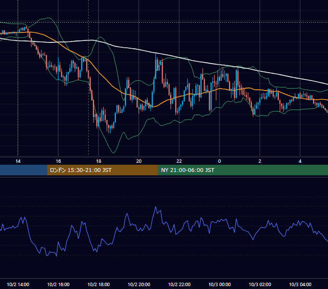Click the 22 hour axis label

[x=179, y=161]
